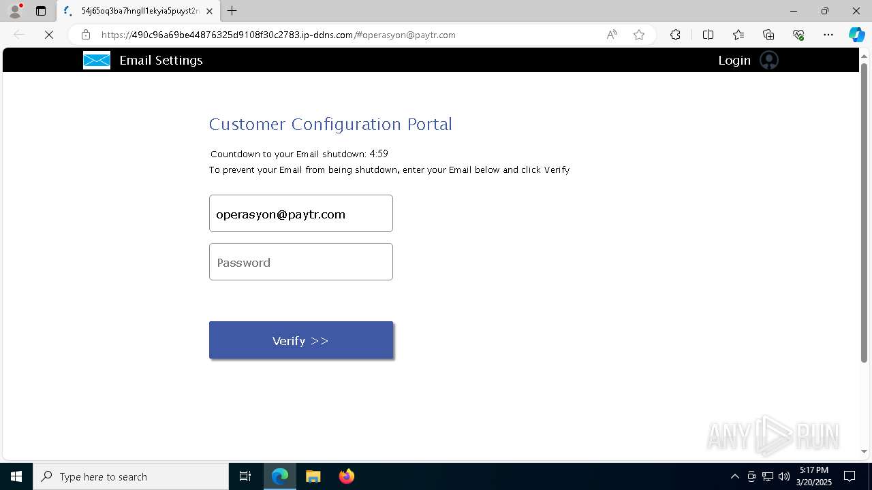Viewport: 872px width, 490px height.
Task: Restore down the Edge browser window
Action: pyautogui.click(x=825, y=11)
